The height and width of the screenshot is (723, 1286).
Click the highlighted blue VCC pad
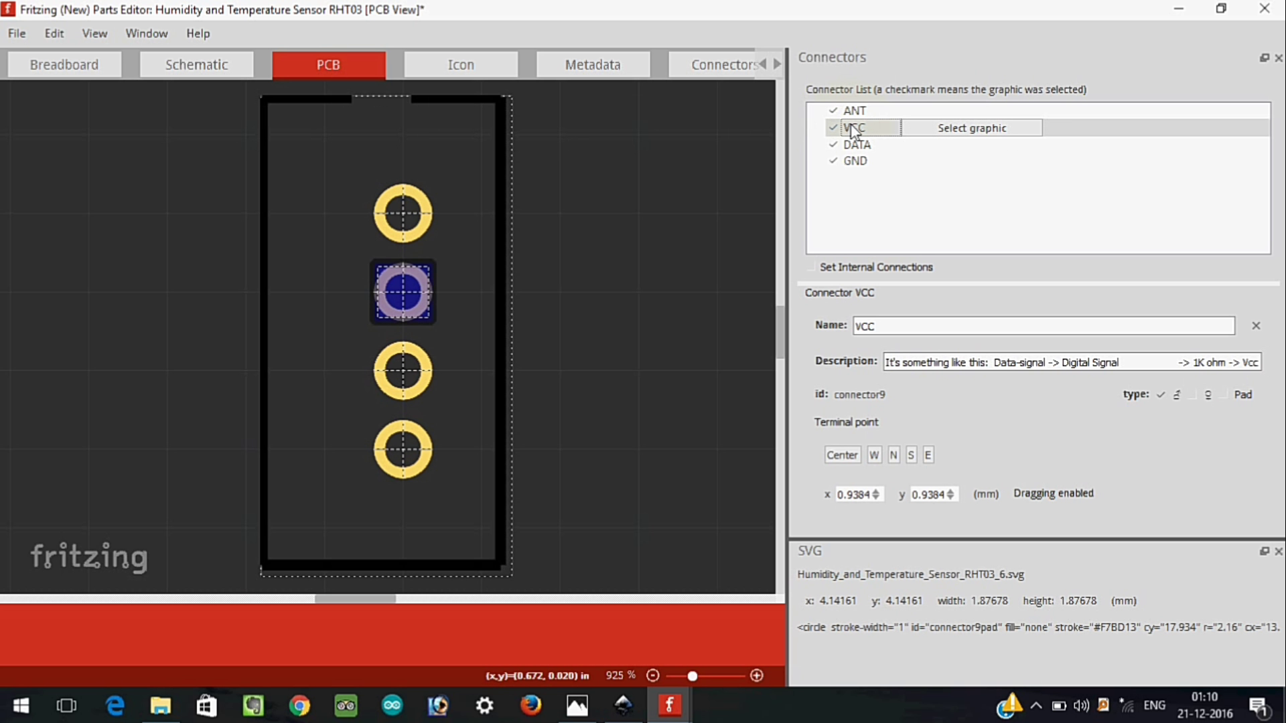tap(403, 292)
